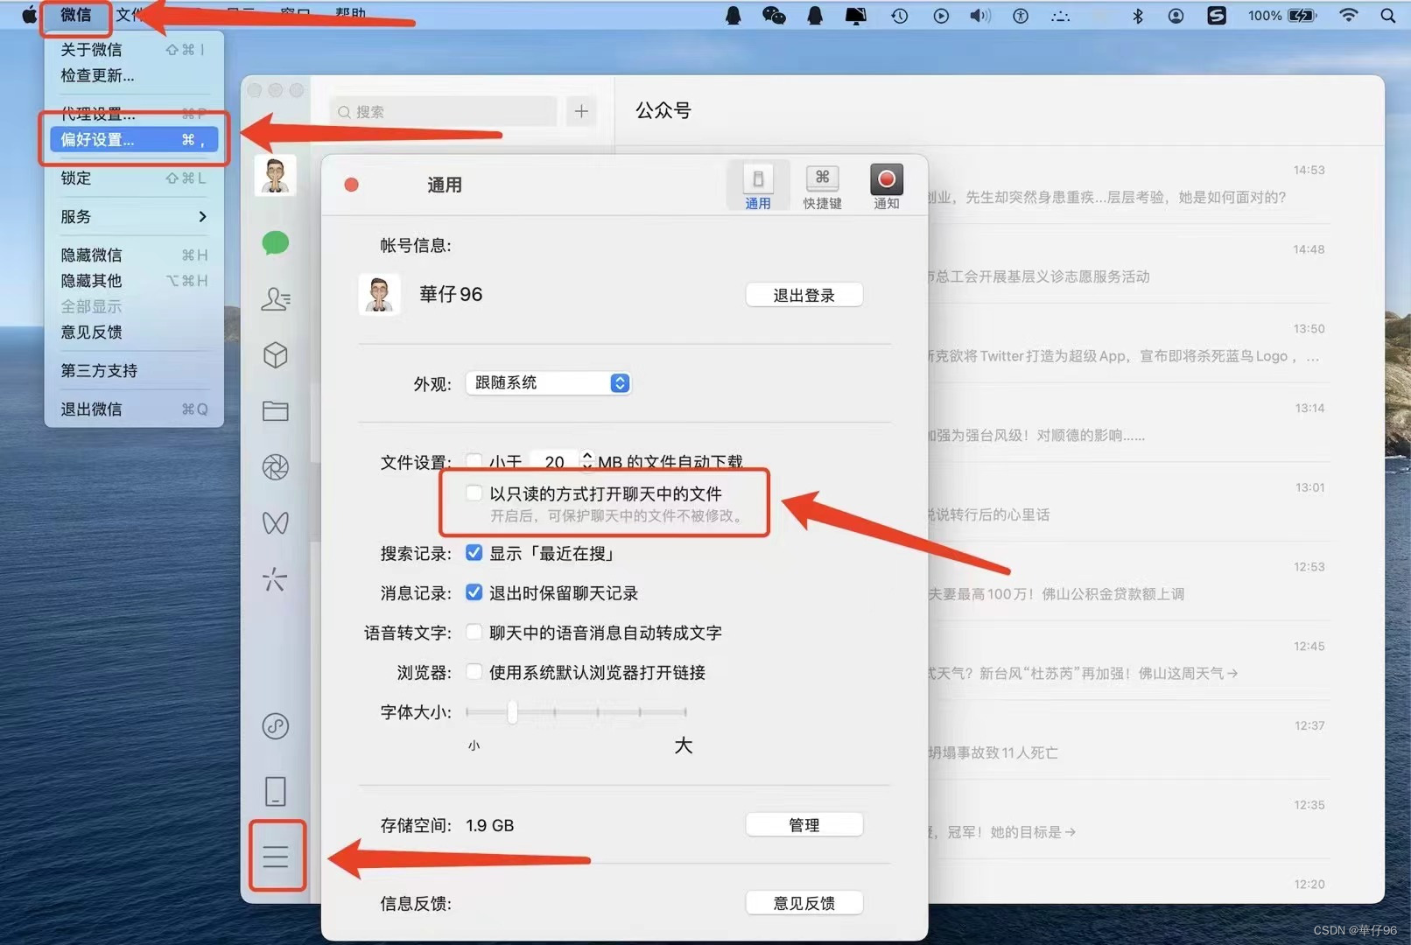The width and height of the screenshot is (1411, 945).
Task: Select 锁定 menu item
Action: point(134,178)
